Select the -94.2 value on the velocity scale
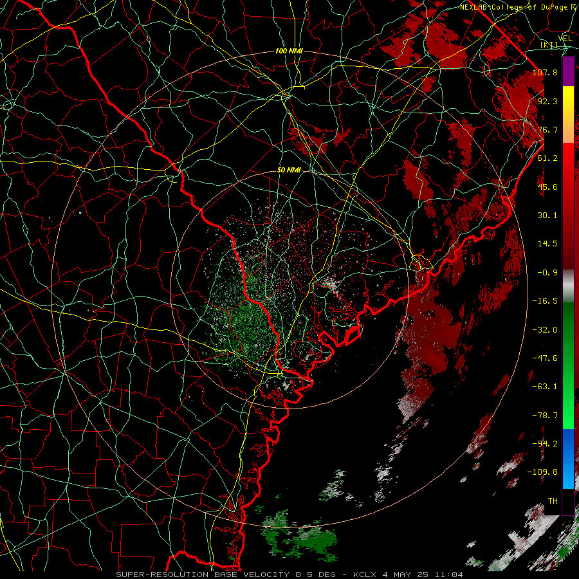Viewport: 579px width, 579px height. [x=545, y=444]
